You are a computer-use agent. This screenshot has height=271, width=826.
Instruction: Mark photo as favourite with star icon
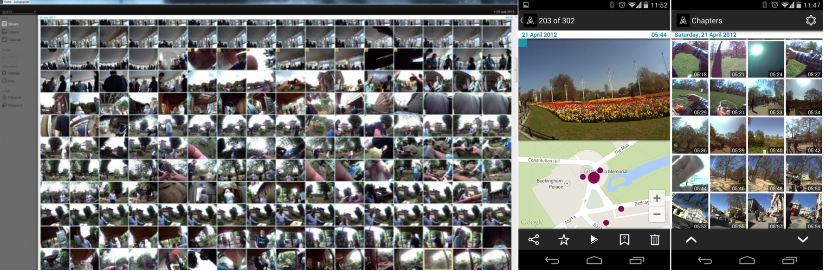click(x=564, y=240)
